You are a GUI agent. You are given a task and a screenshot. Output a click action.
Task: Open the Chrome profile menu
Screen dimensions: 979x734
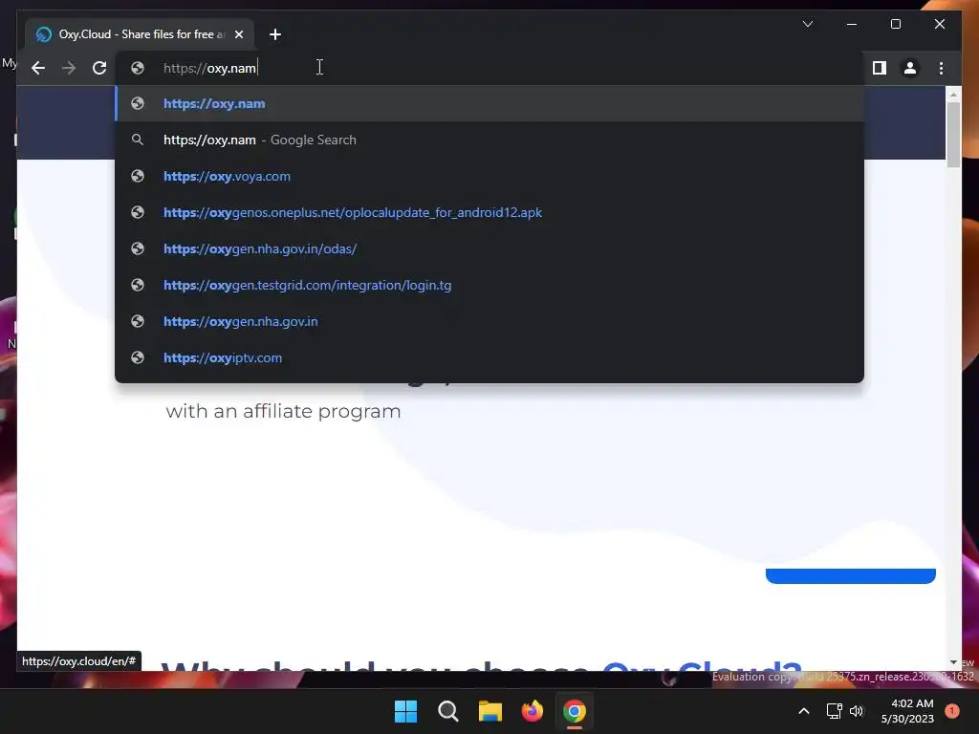pos(910,68)
